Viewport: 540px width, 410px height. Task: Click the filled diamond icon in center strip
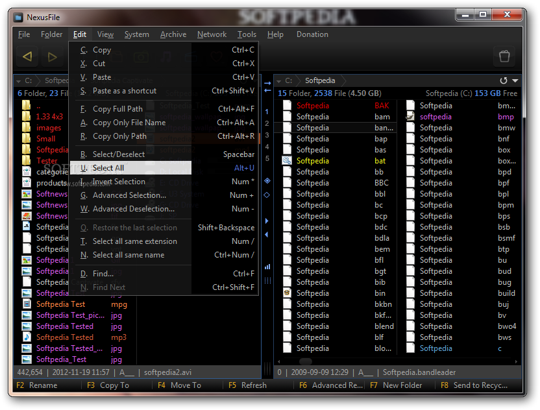267,181
